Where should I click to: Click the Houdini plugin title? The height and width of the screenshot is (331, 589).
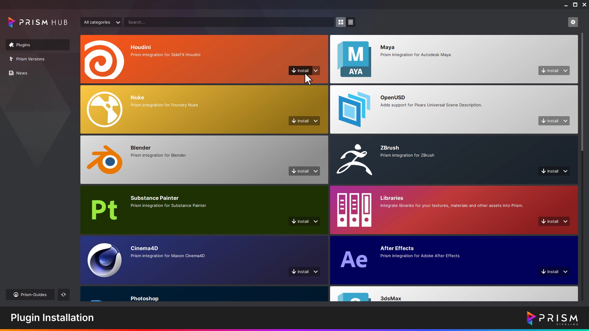(141, 47)
